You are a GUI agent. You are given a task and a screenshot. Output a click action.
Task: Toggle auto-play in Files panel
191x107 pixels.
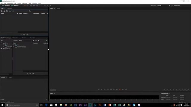click(x=27, y=34)
